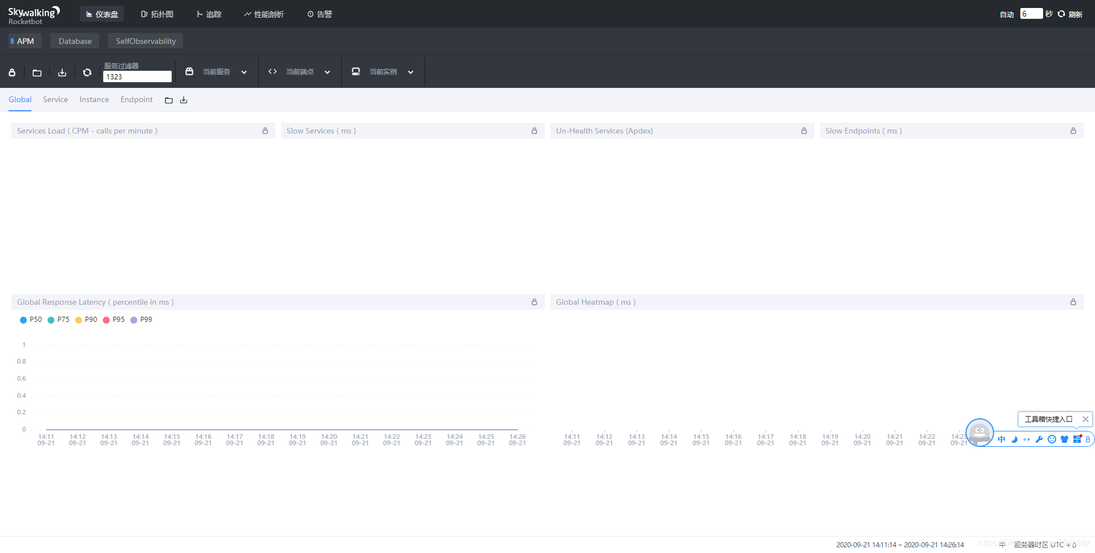Click the download icon next to Endpoint tab
Image resolution: width=1095 pixels, height=553 pixels.
coord(184,100)
